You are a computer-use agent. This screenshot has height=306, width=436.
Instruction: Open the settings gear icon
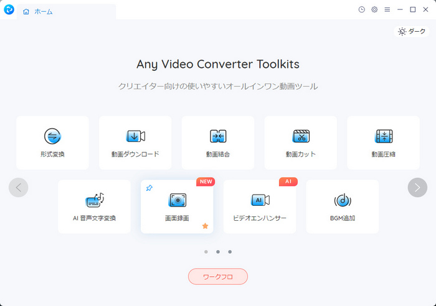coord(374,9)
